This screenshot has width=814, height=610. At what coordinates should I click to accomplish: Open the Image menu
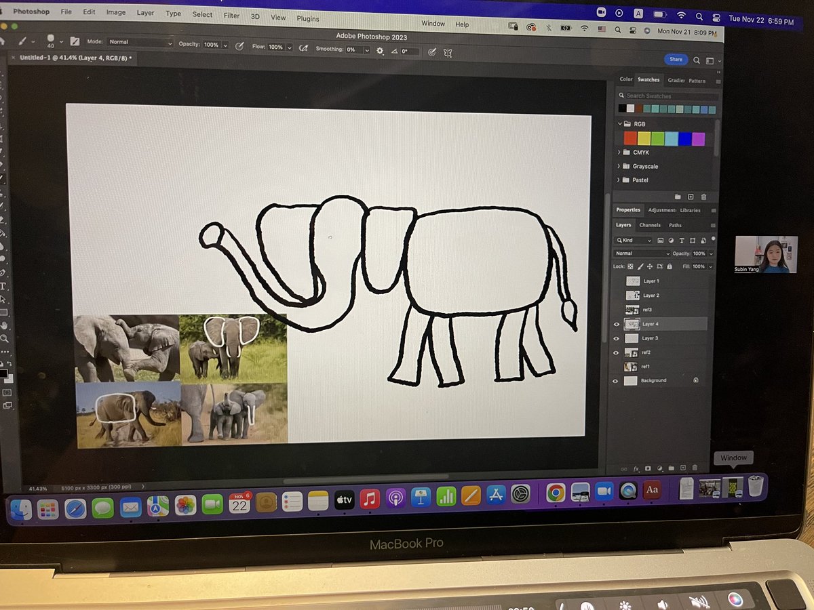(116, 12)
